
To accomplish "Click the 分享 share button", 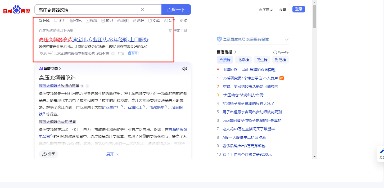I will pos(48,154).
